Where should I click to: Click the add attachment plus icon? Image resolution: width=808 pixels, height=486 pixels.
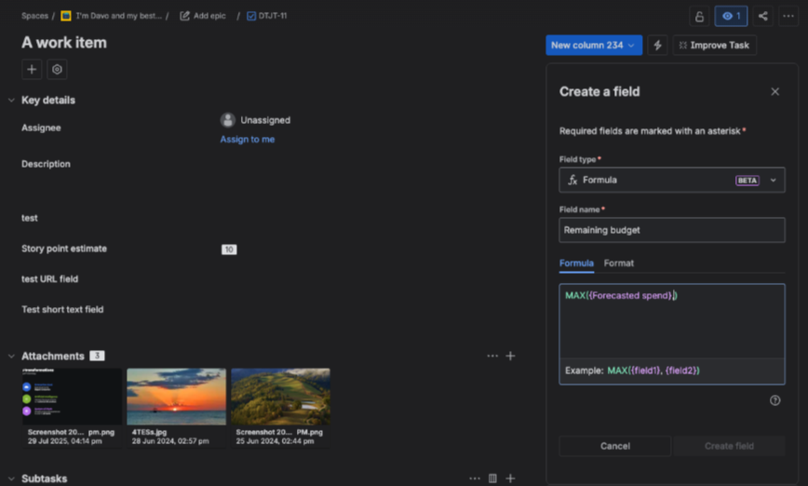(x=510, y=357)
